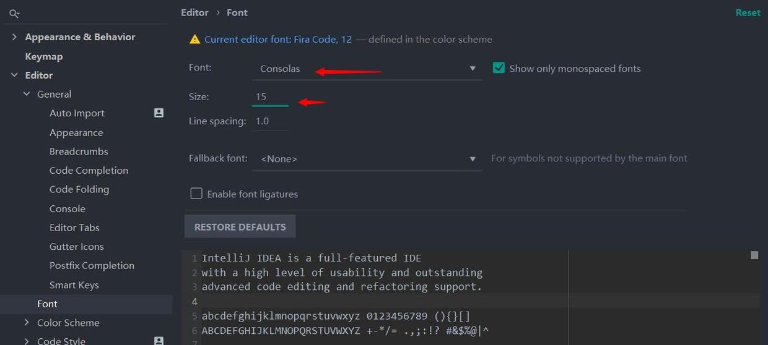Open Current editor font Fira Code link

tap(278, 40)
